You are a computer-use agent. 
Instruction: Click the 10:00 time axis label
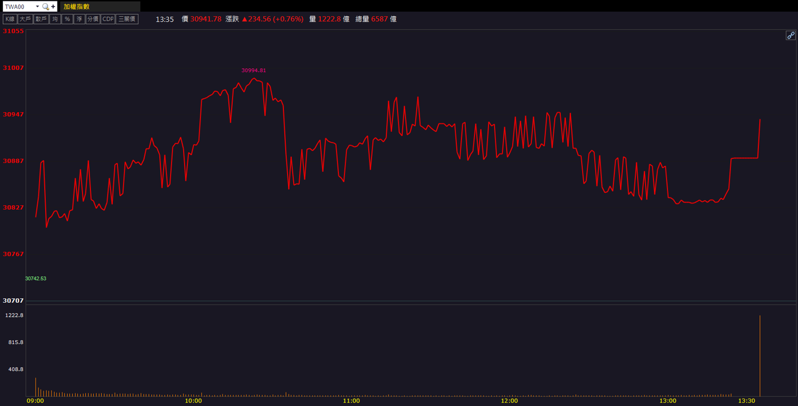(193, 401)
